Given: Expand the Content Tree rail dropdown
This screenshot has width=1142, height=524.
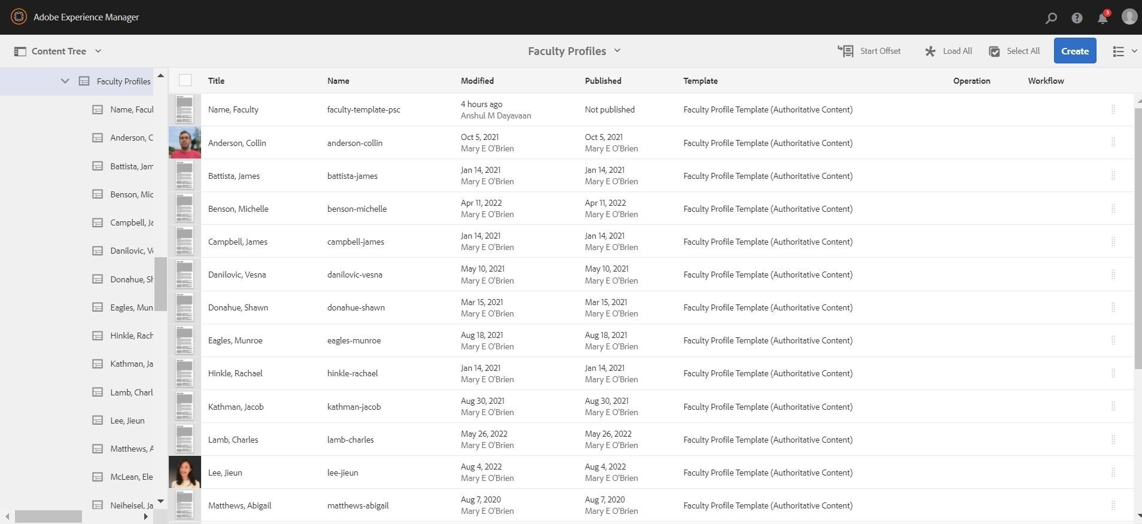Looking at the screenshot, I should pyautogui.click(x=98, y=51).
